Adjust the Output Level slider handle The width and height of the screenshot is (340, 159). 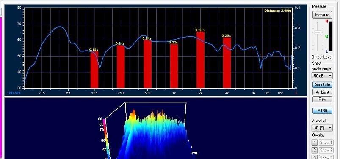click(x=318, y=32)
